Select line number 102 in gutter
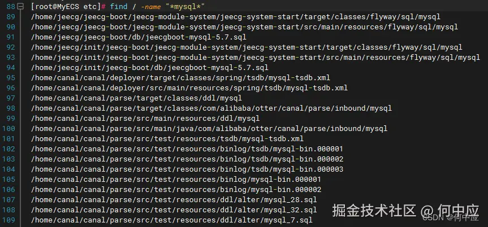This screenshot has width=488, height=227. point(8,149)
